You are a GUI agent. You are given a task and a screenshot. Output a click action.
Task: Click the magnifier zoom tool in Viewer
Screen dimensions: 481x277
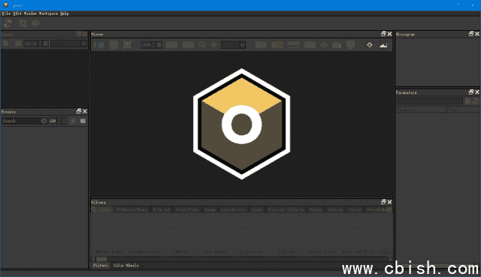[x=202, y=45]
